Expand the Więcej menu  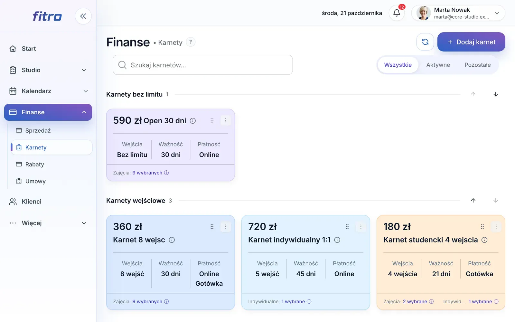[48, 223]
